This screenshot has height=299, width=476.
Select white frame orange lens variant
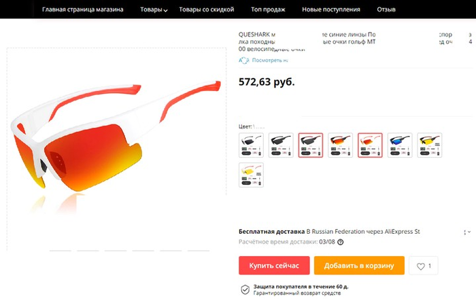pos(370,145)
